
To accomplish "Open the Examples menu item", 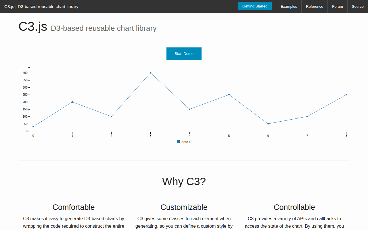I will click(x=289, y=6).
